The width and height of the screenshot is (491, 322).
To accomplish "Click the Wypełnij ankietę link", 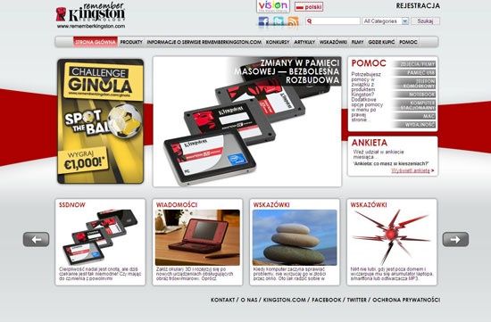I will tap(411, 170).
